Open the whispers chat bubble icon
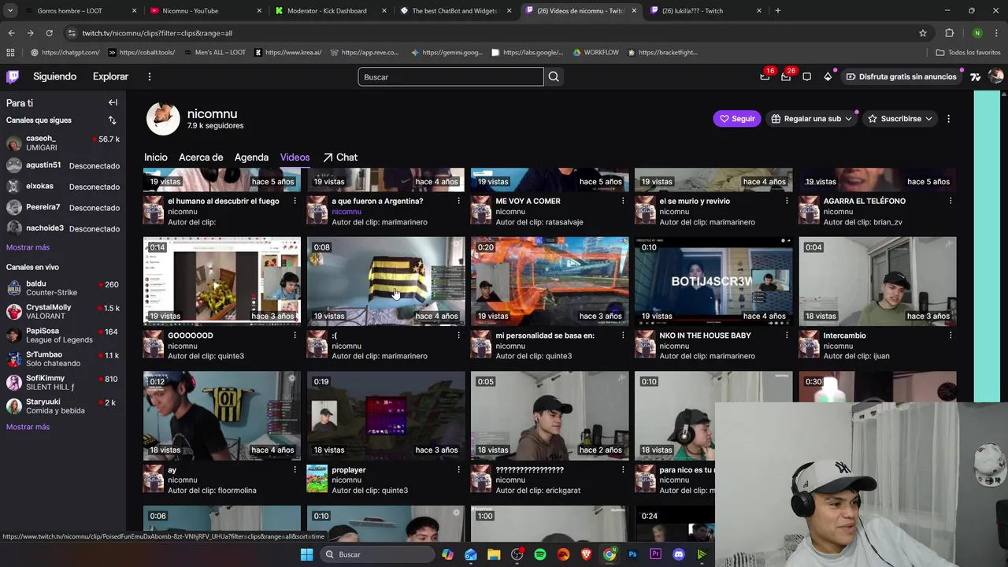The width and height of the screenshot is (1008, 567). (x=806, y=76)
